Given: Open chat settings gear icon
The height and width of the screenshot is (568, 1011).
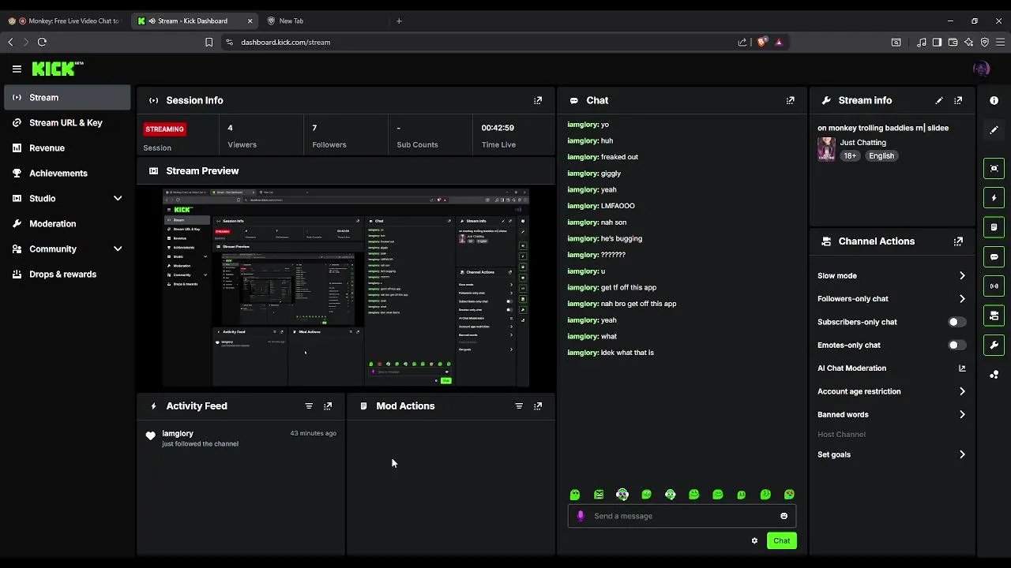Looking at the screenshot, I should [x=754, y=540].
